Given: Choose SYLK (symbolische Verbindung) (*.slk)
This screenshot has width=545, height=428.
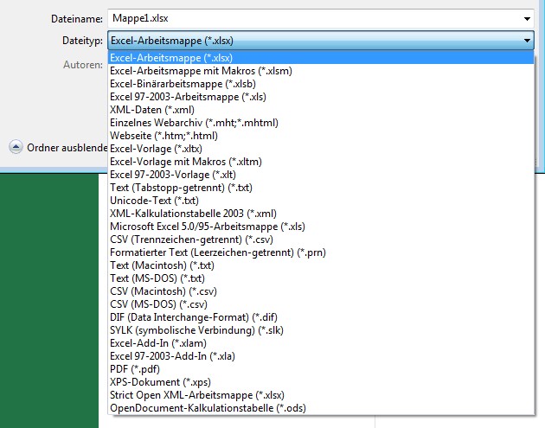Looking at the screenshot, I should [x=321, y=330].
